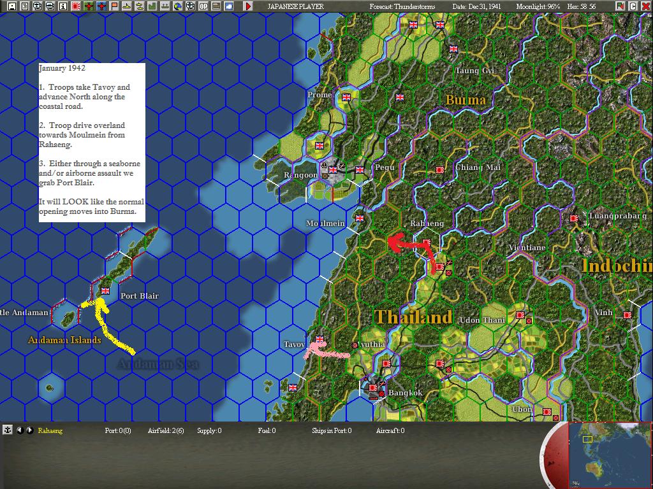Open the green factory industry icon
Image resolution: width=653 pixels, height=489 pixels.
click(152, 6)
